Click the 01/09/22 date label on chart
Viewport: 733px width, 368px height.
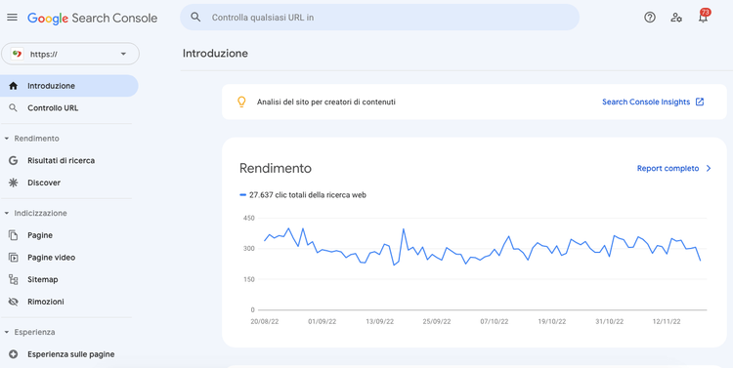tap(323, 322)
